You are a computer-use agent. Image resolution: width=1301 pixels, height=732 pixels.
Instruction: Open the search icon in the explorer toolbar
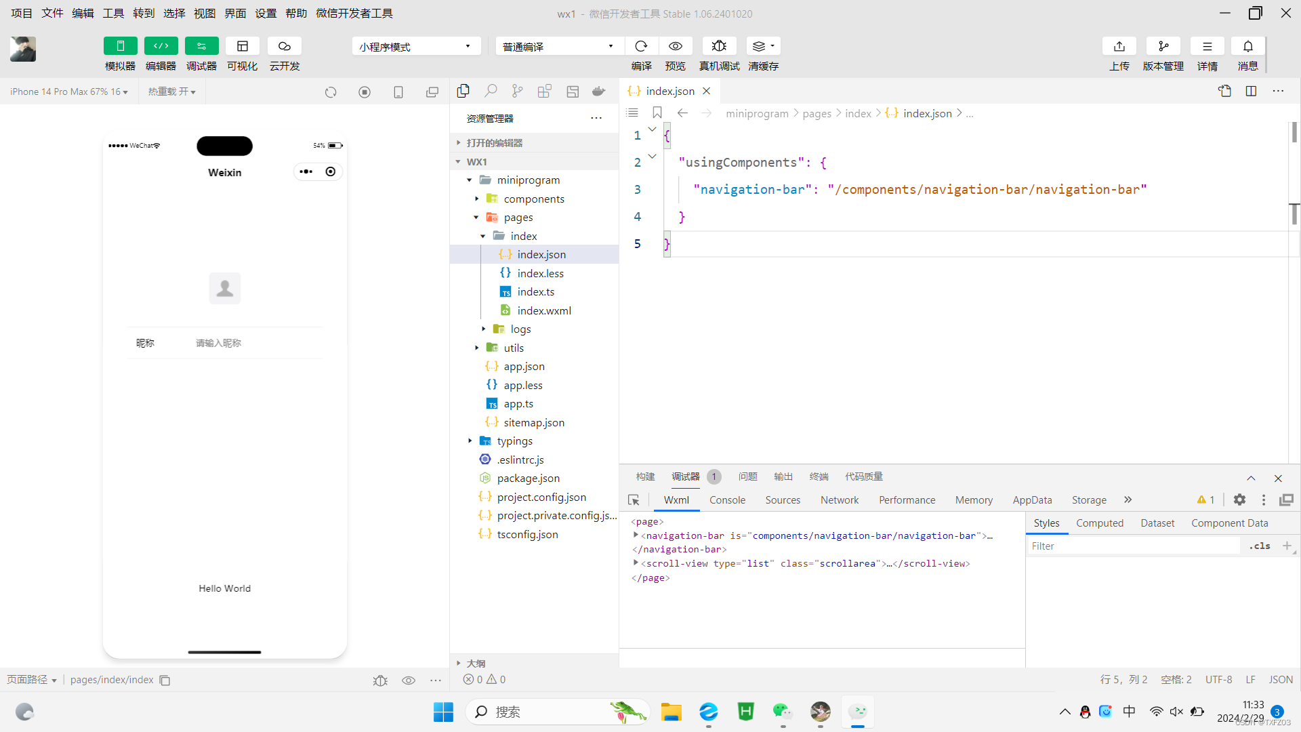click(491, 91)
